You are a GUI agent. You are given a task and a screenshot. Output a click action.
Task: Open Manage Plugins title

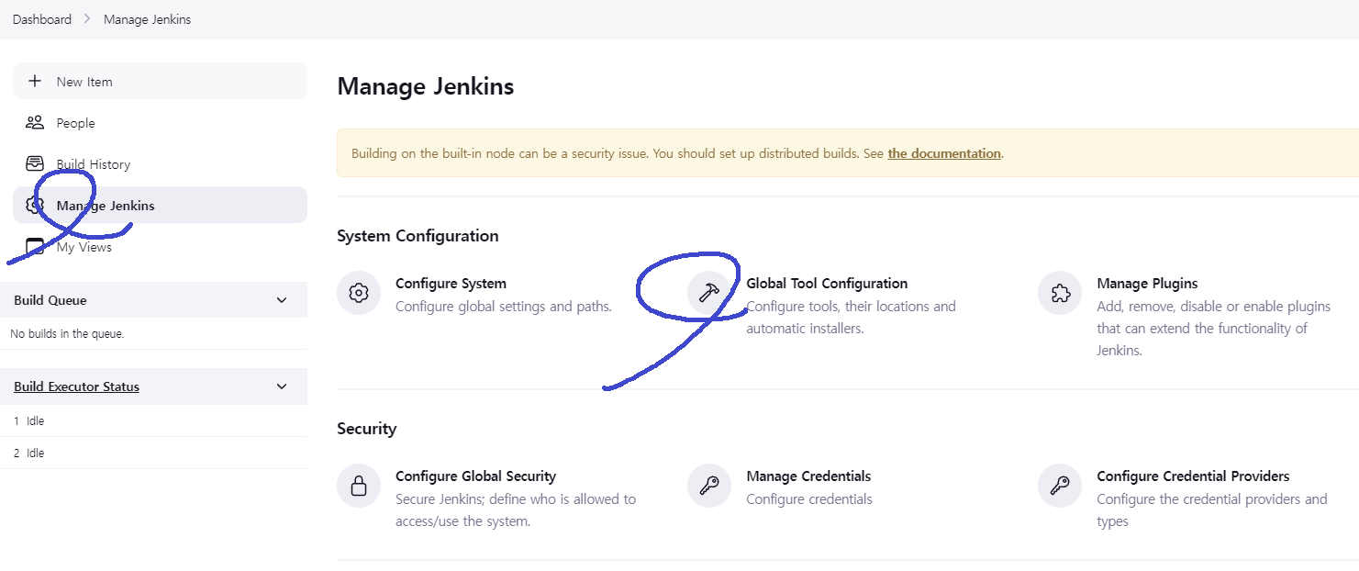pos(1147,284)
